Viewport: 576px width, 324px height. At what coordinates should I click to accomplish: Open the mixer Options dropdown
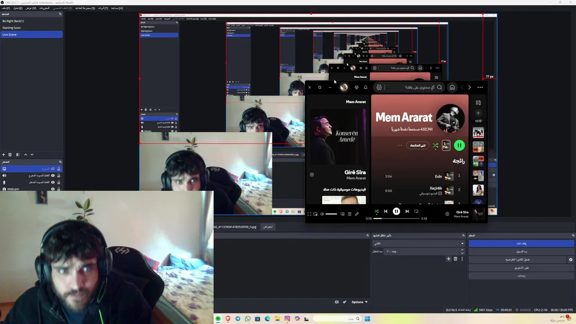click(360, 302)
